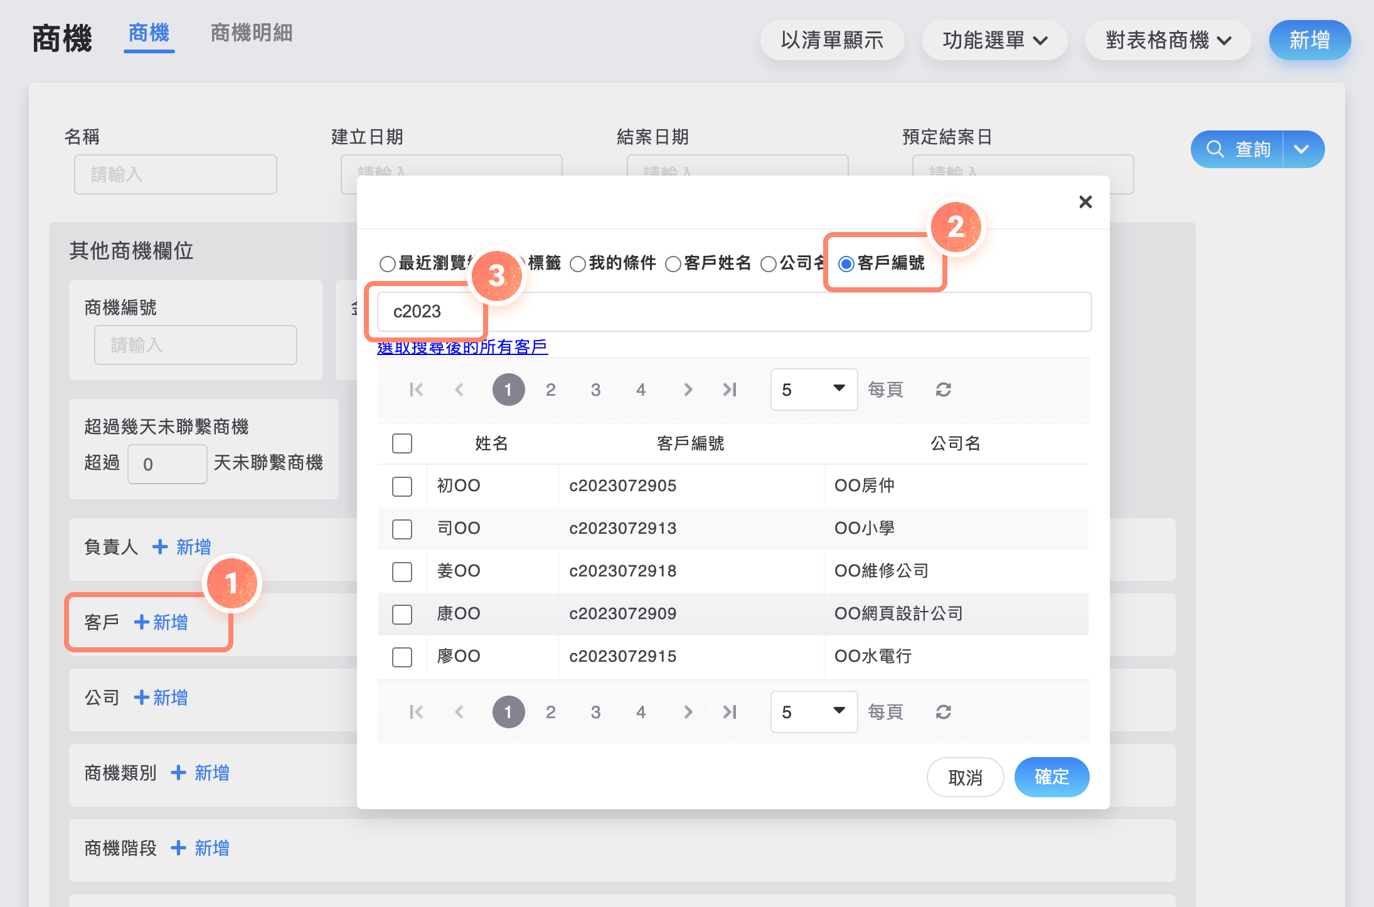Expand the 對表格商機 dropdown

(1168, 41)
